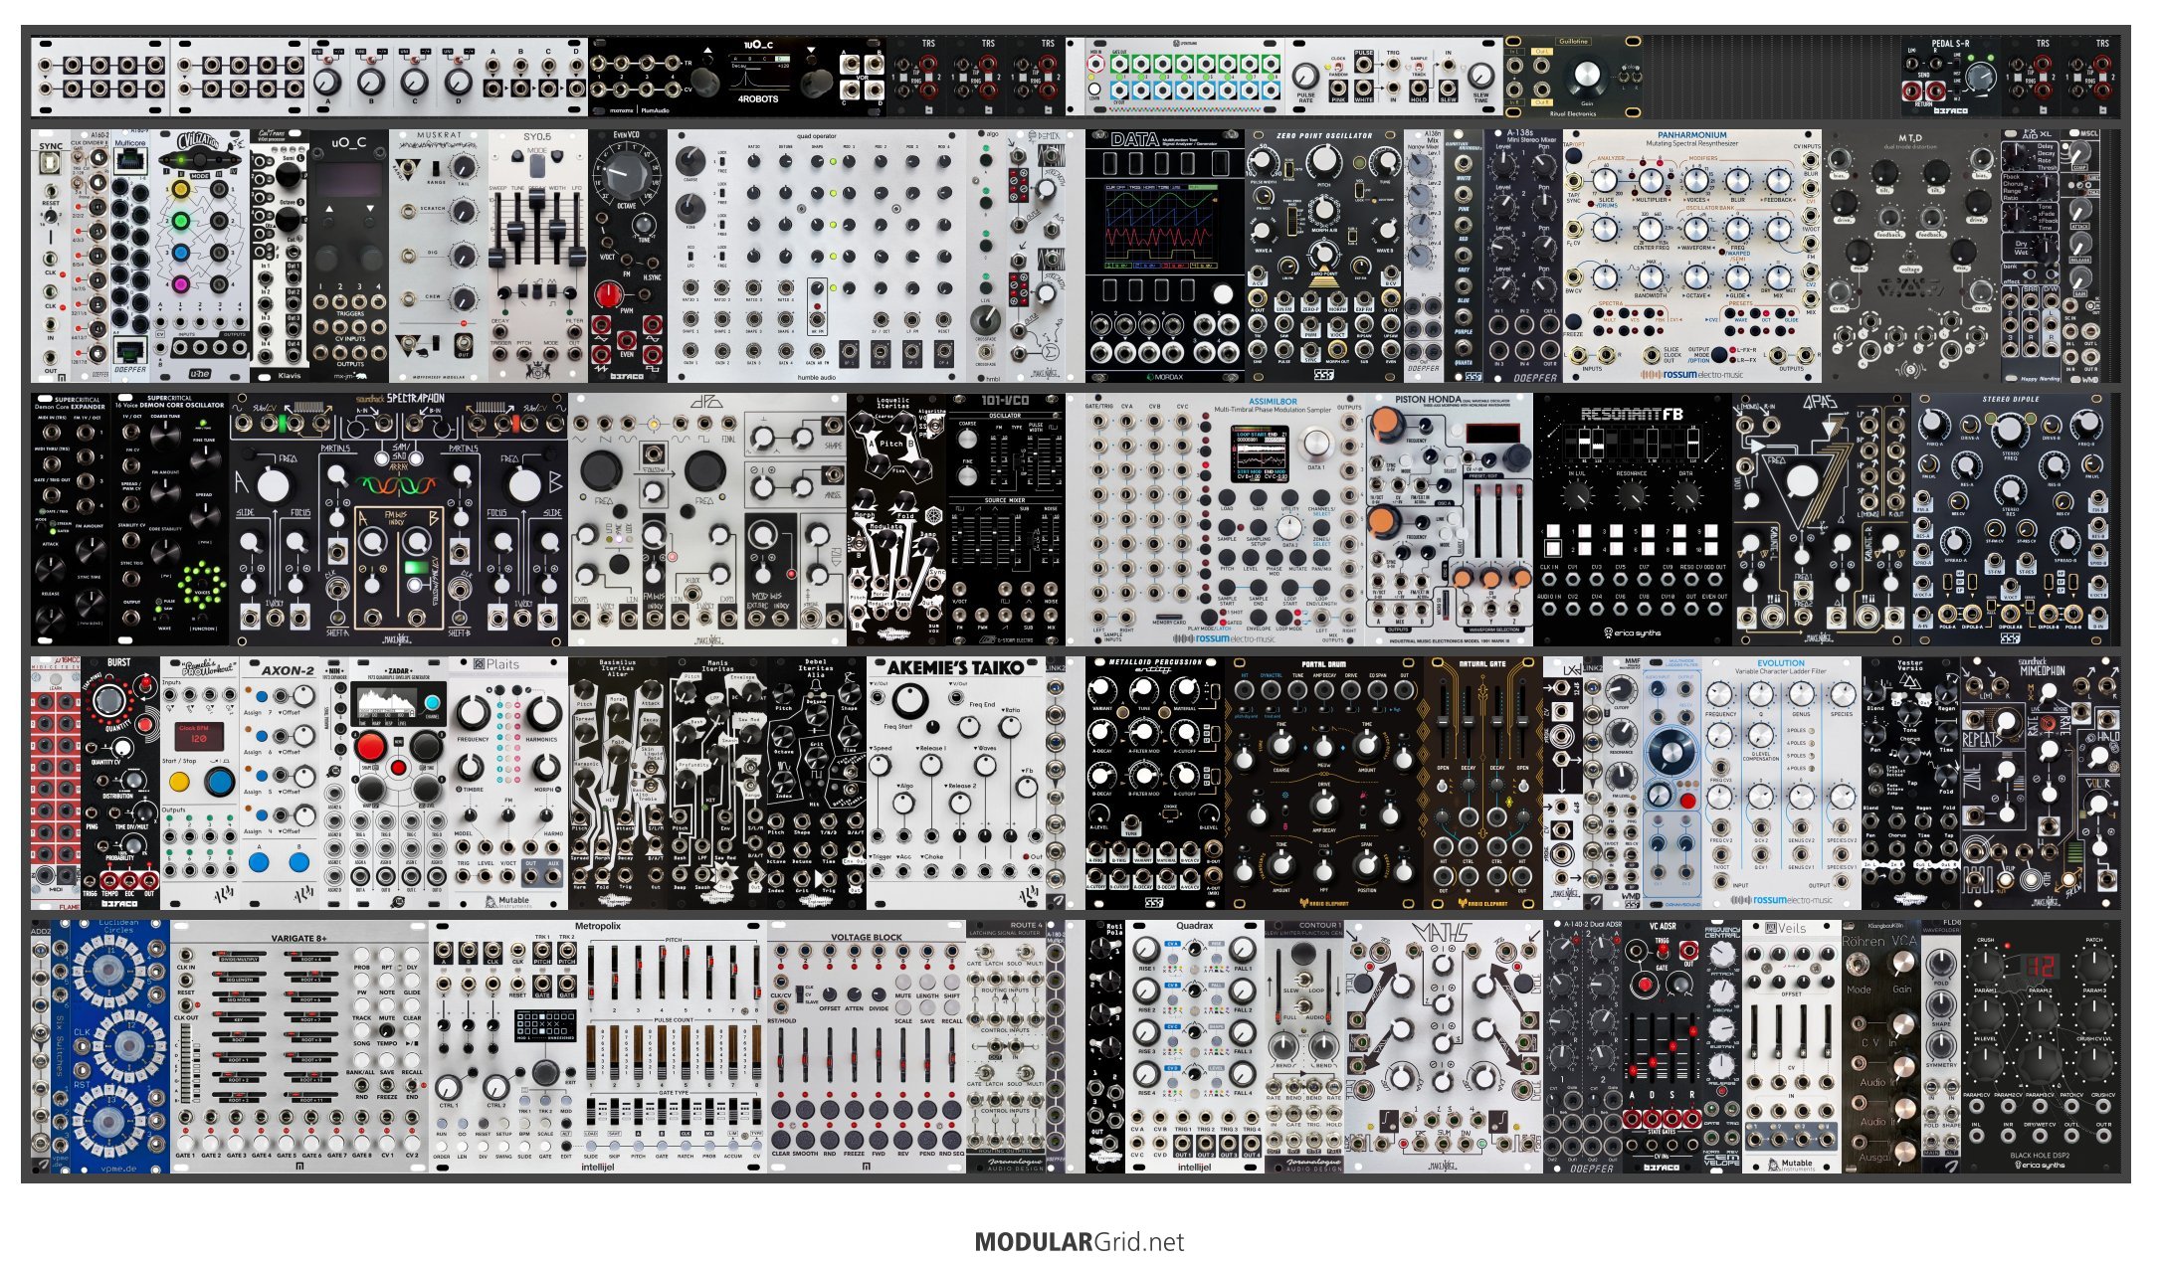Screen dimensions: 2161x1263
Task: Click the blue A button on AXON-2
Action: (260, 862)
